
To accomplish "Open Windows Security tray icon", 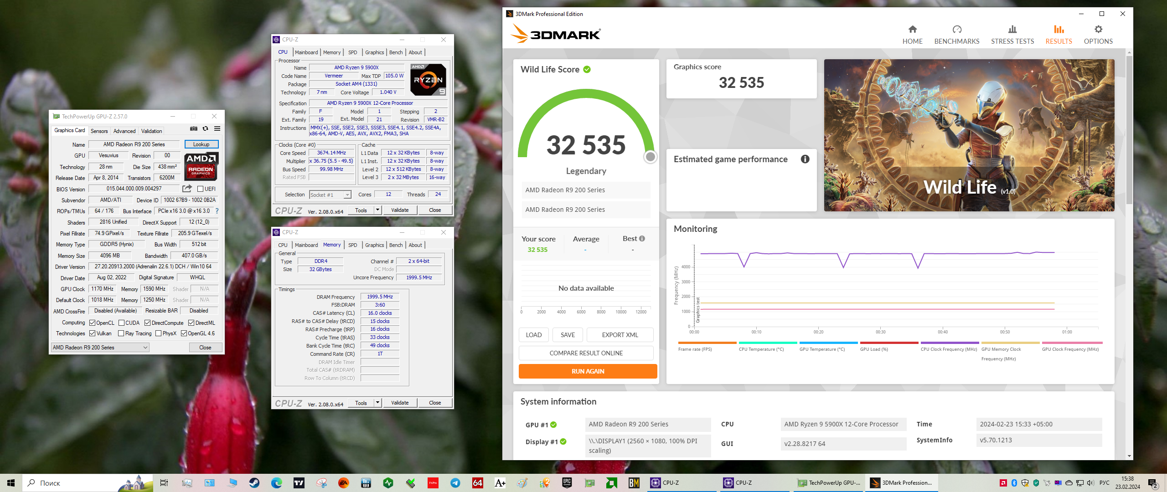I will (x=1025, y=483).
